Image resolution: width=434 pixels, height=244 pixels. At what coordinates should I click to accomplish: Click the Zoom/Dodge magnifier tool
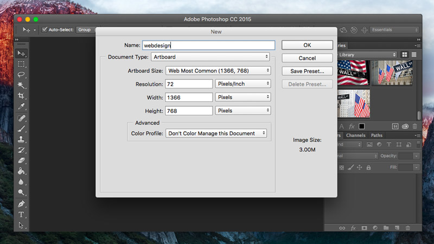point(21,192)
